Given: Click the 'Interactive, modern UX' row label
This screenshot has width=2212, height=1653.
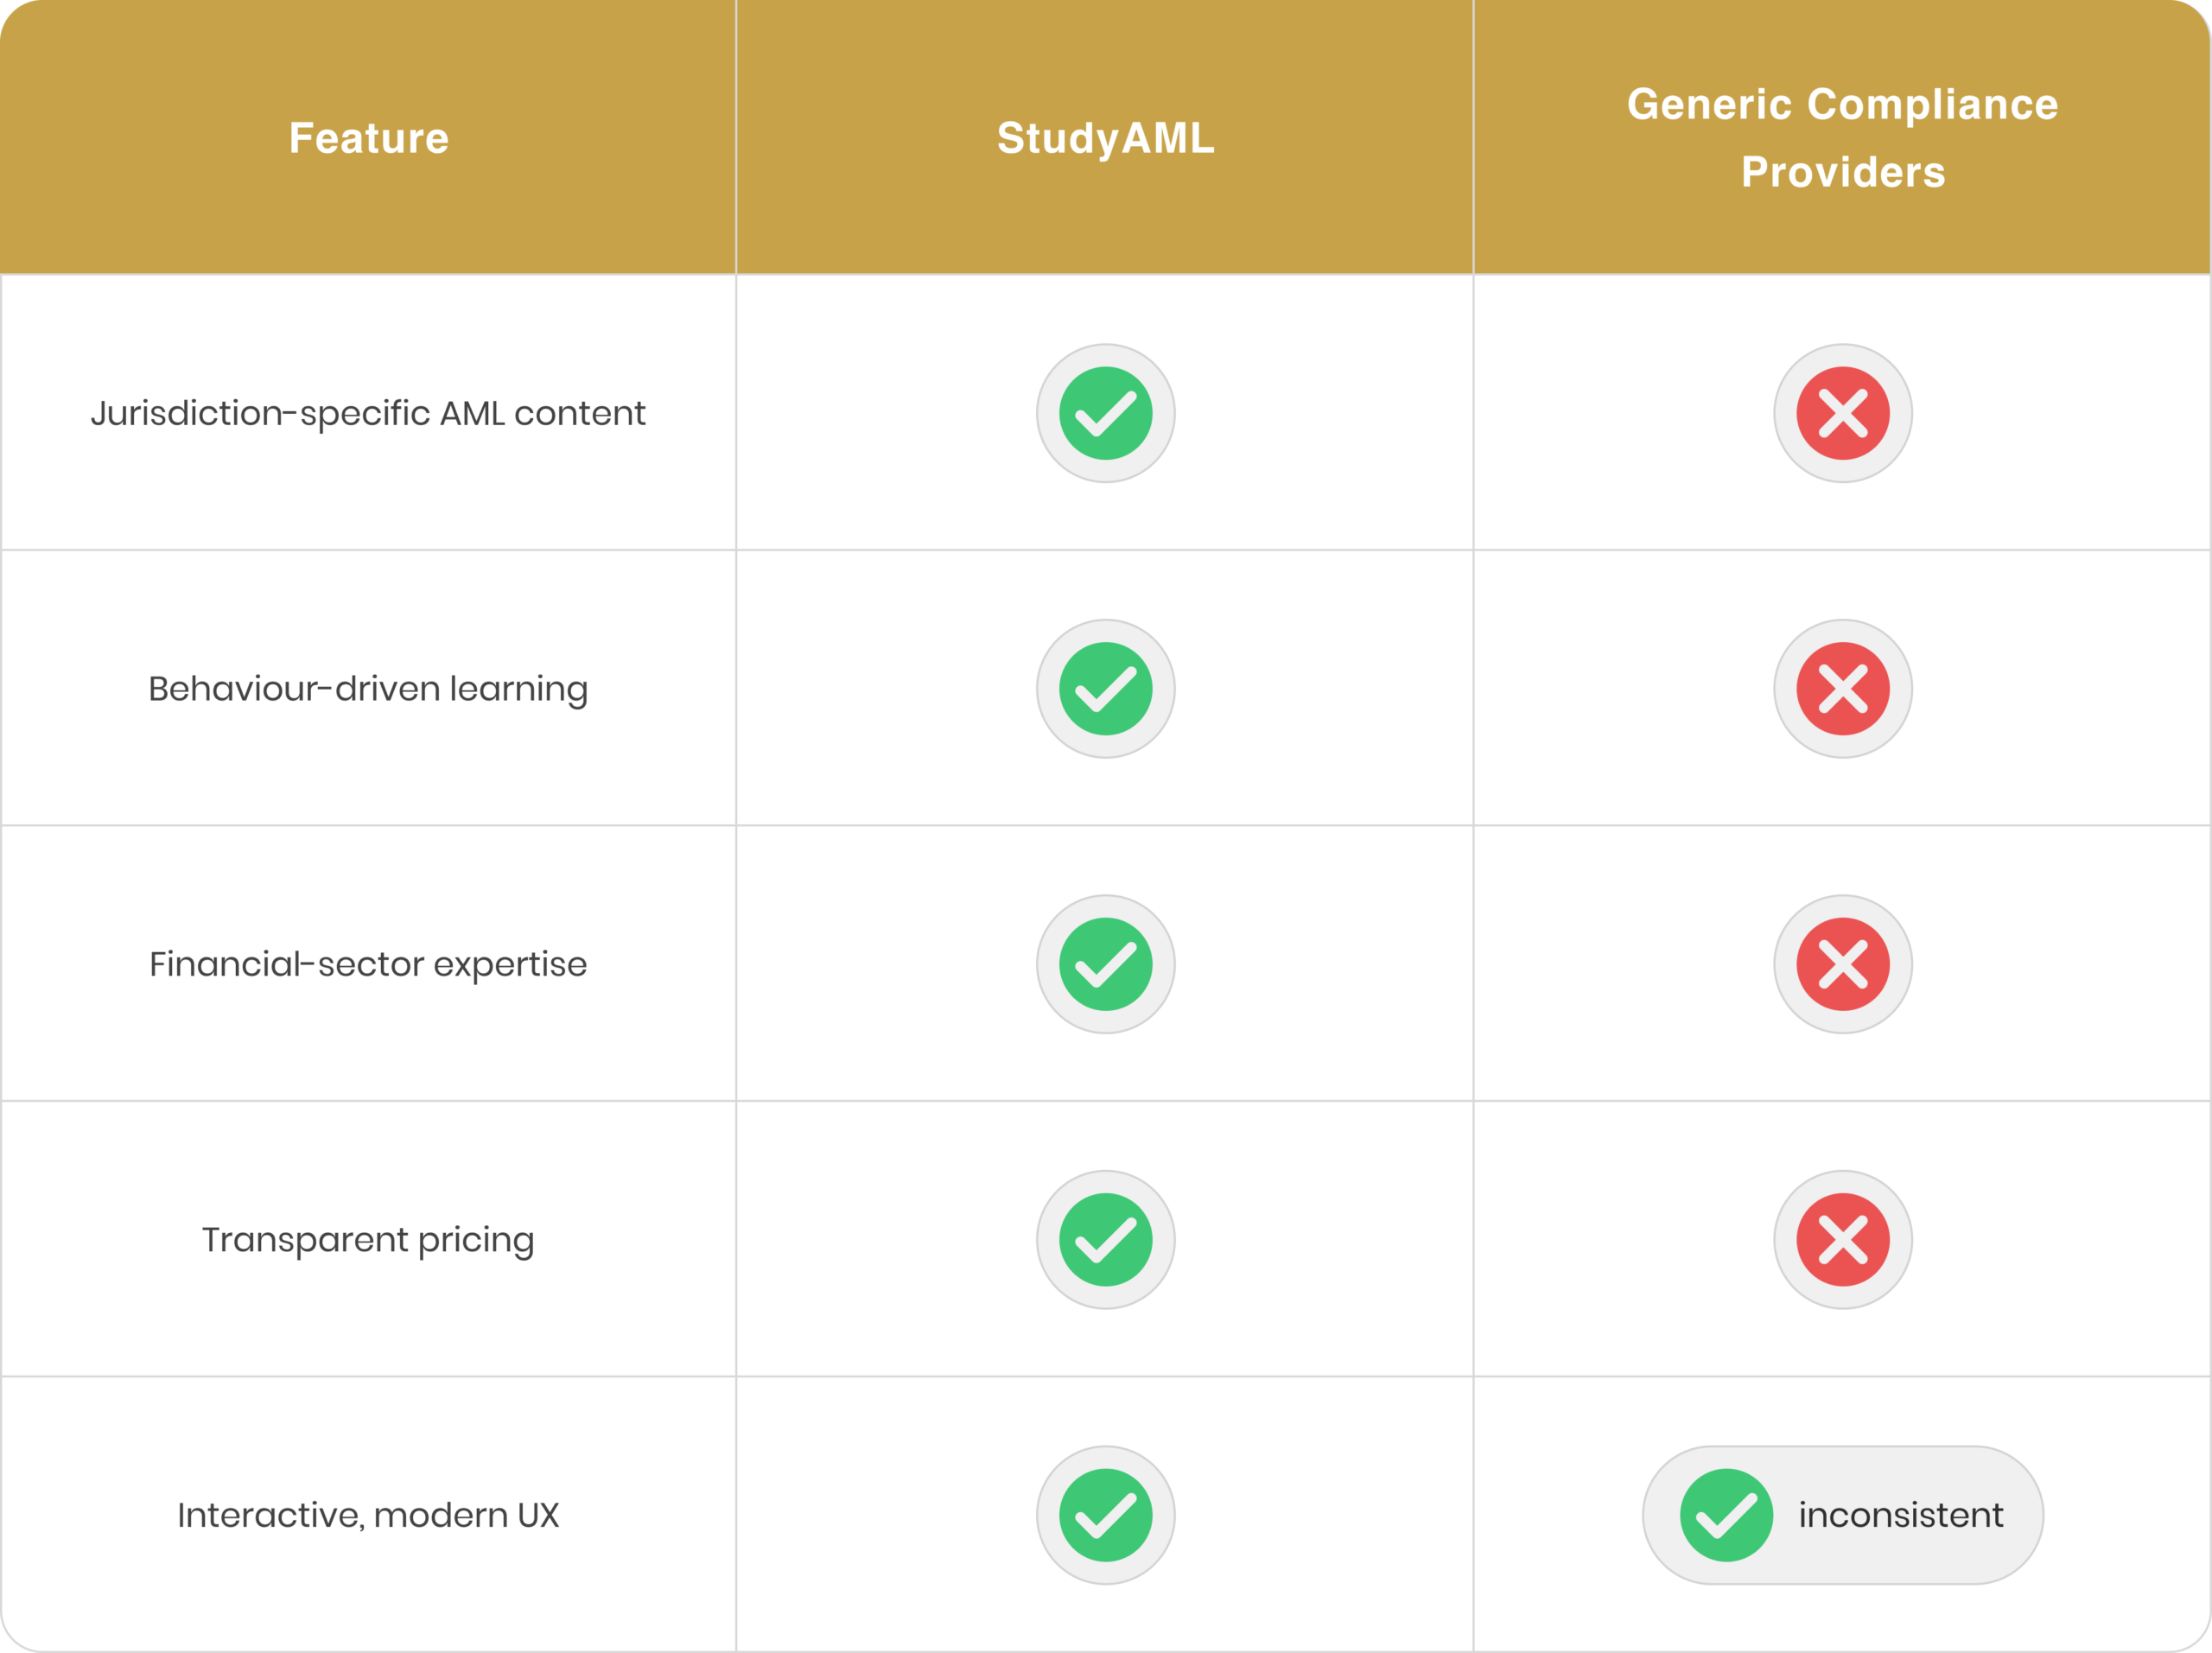Looking at the screenshot, I should [368, 1516].
